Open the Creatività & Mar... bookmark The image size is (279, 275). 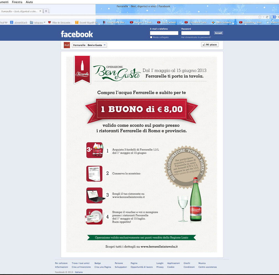115,22
